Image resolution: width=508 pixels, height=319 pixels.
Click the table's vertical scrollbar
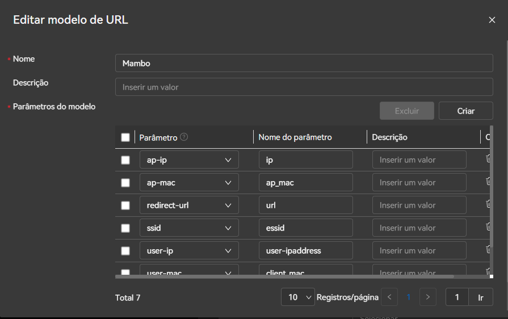tap(492, 186)
